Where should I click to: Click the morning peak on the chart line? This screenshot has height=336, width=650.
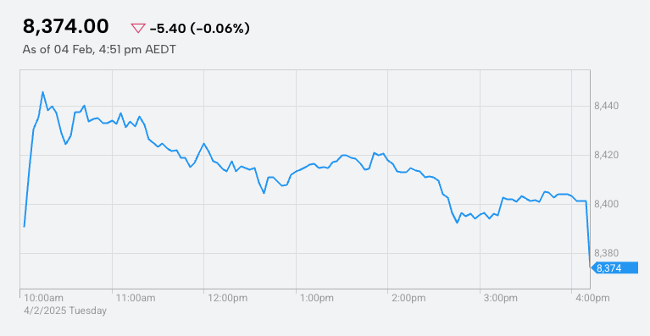pyautogui.click(x=42, y=92)
